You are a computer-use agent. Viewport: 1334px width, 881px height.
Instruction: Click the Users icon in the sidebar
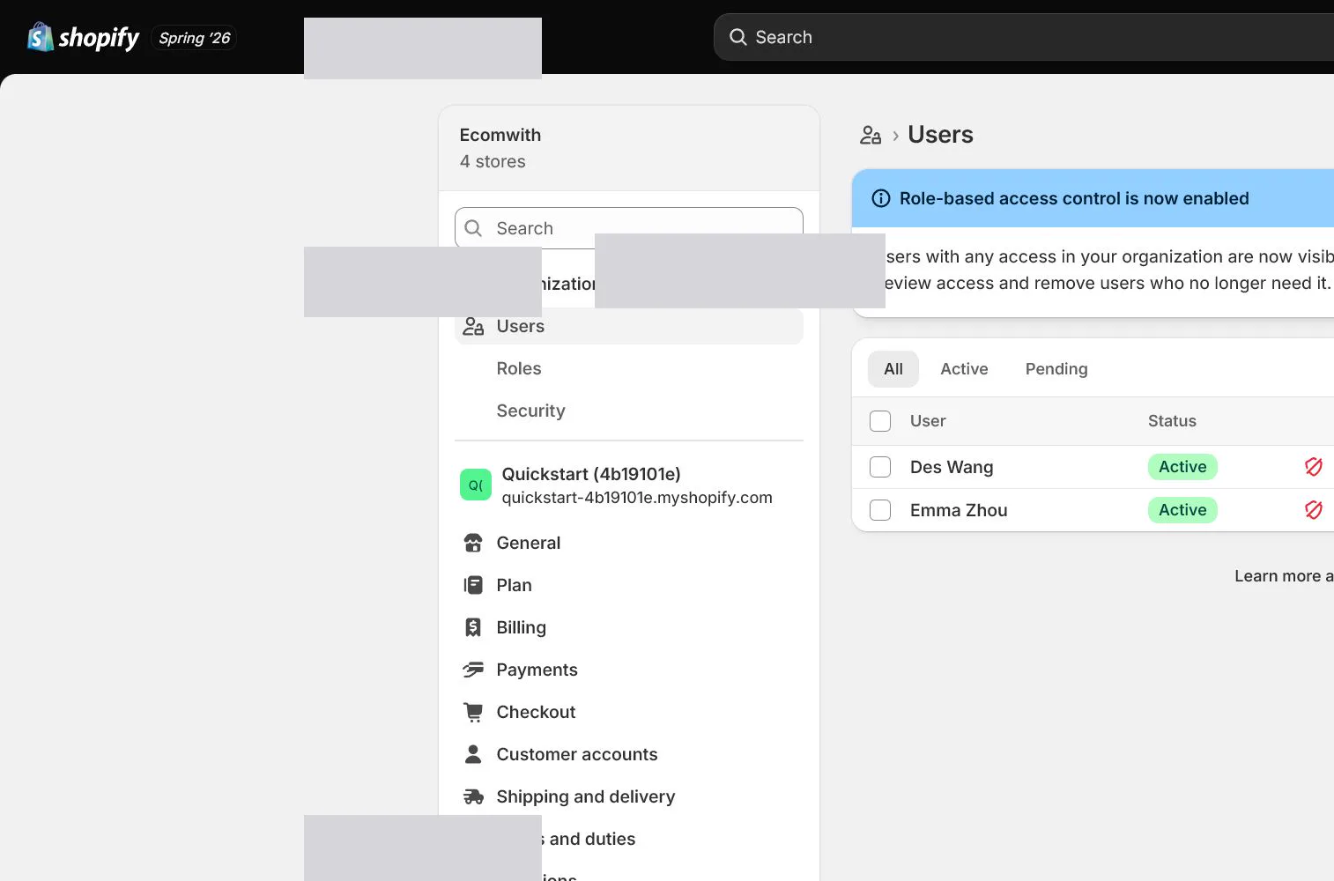473,326
